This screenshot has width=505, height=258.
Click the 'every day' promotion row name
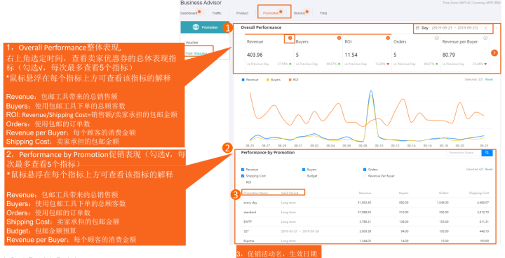click(250, 203)
